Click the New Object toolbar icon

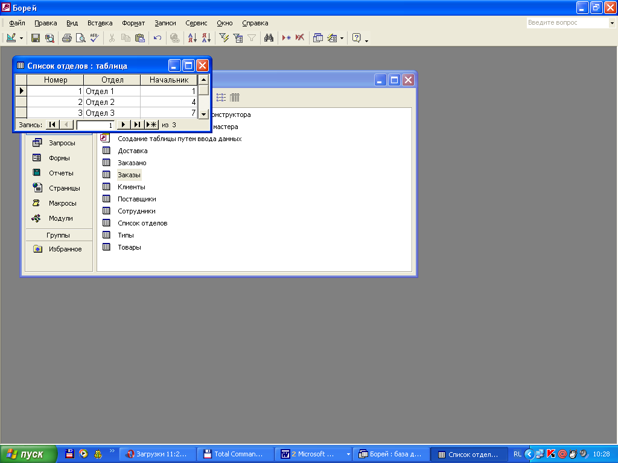pos(333,38)
